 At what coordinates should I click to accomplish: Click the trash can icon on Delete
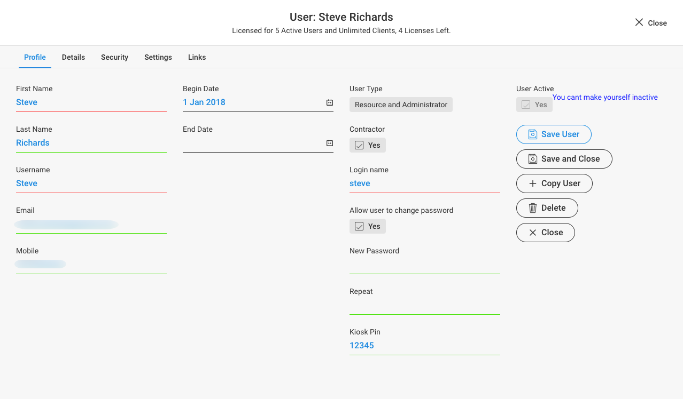(532, 208)
